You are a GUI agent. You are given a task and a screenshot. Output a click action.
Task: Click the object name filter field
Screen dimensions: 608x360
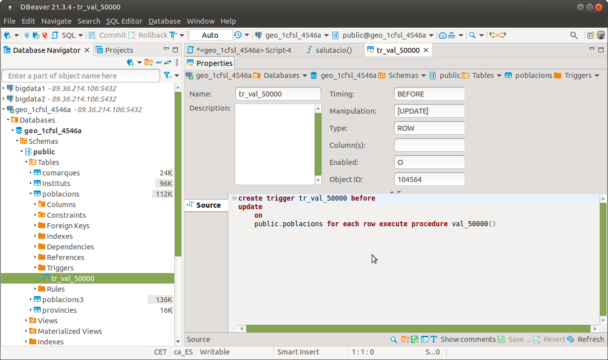coord(81,76)
